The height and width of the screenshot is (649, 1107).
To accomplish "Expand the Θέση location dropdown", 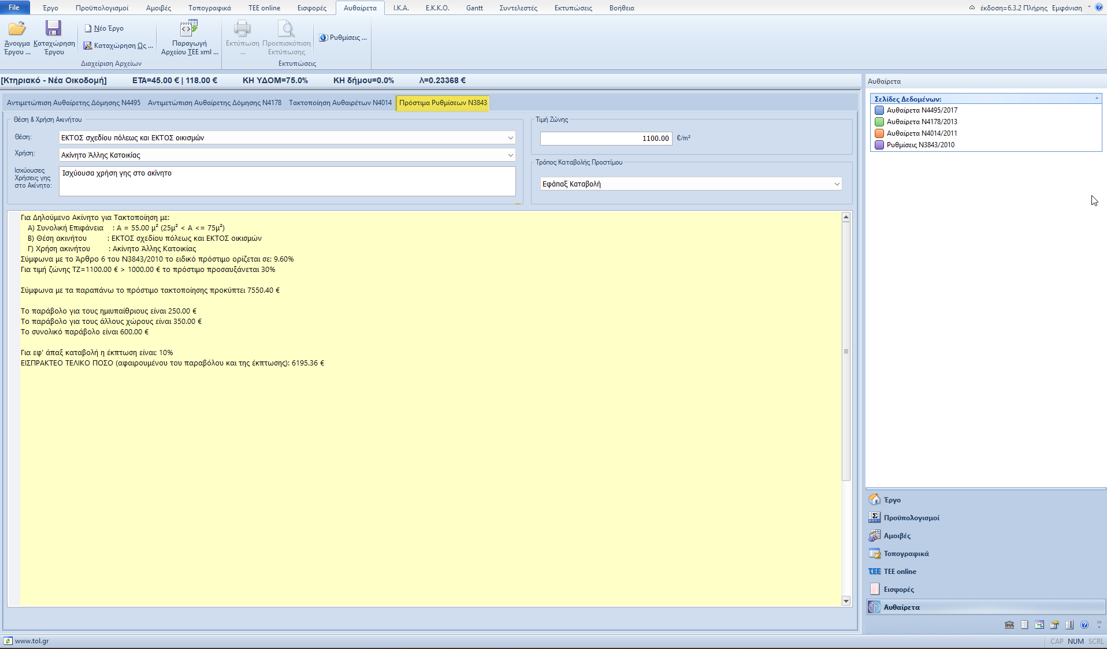I will pos(510,138).
